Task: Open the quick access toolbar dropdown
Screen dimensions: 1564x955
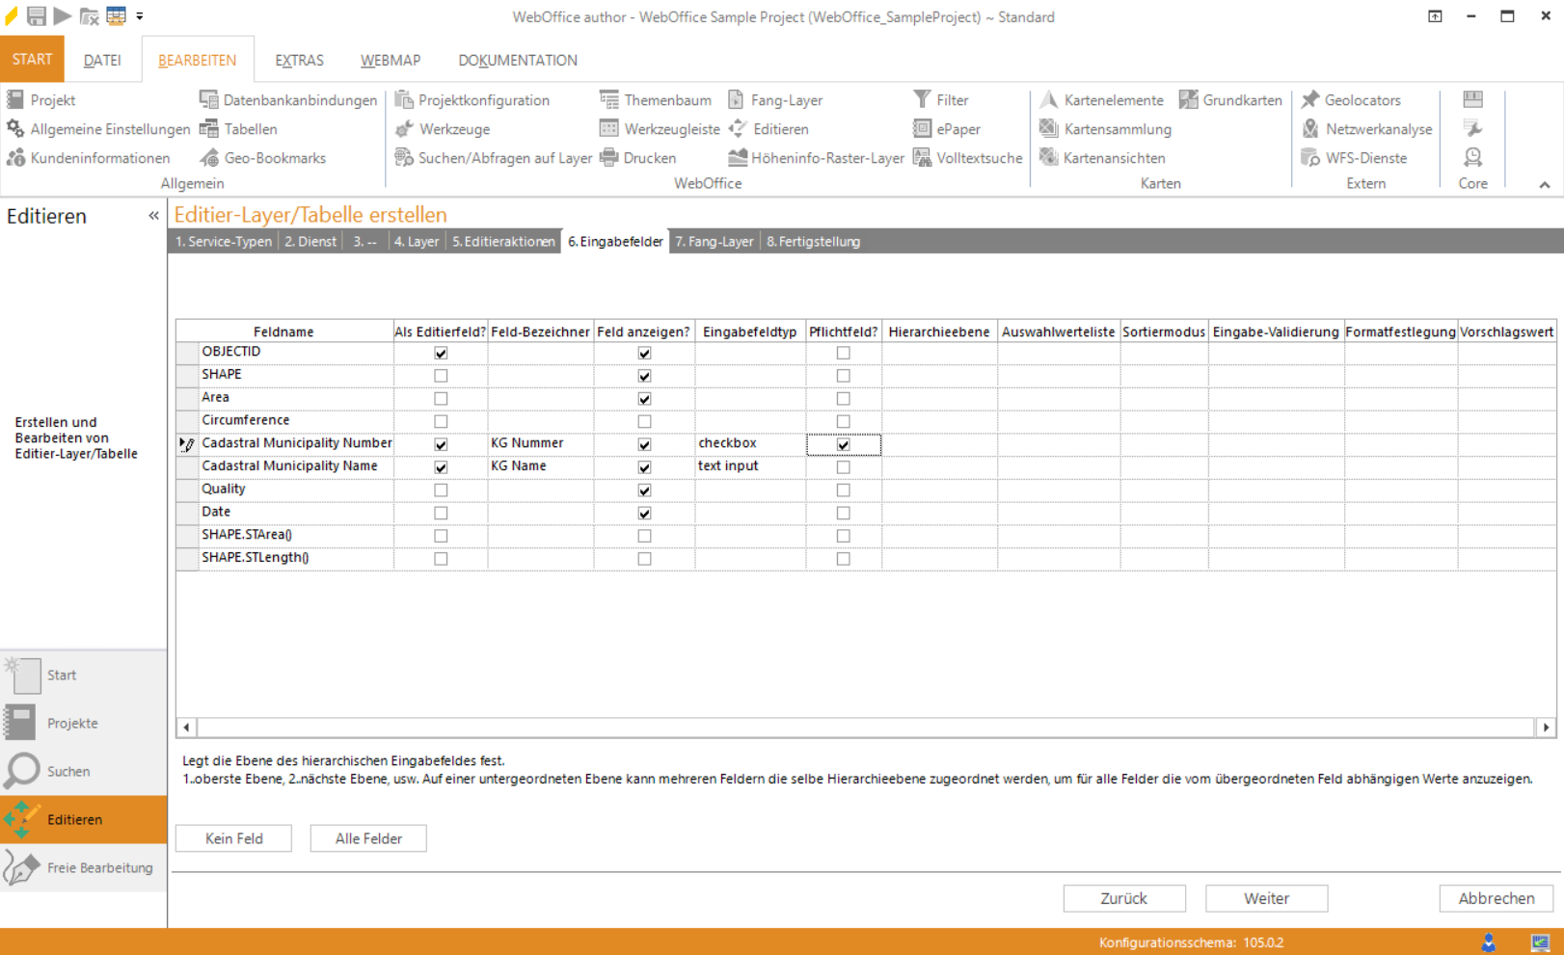Action: (138, 16)
